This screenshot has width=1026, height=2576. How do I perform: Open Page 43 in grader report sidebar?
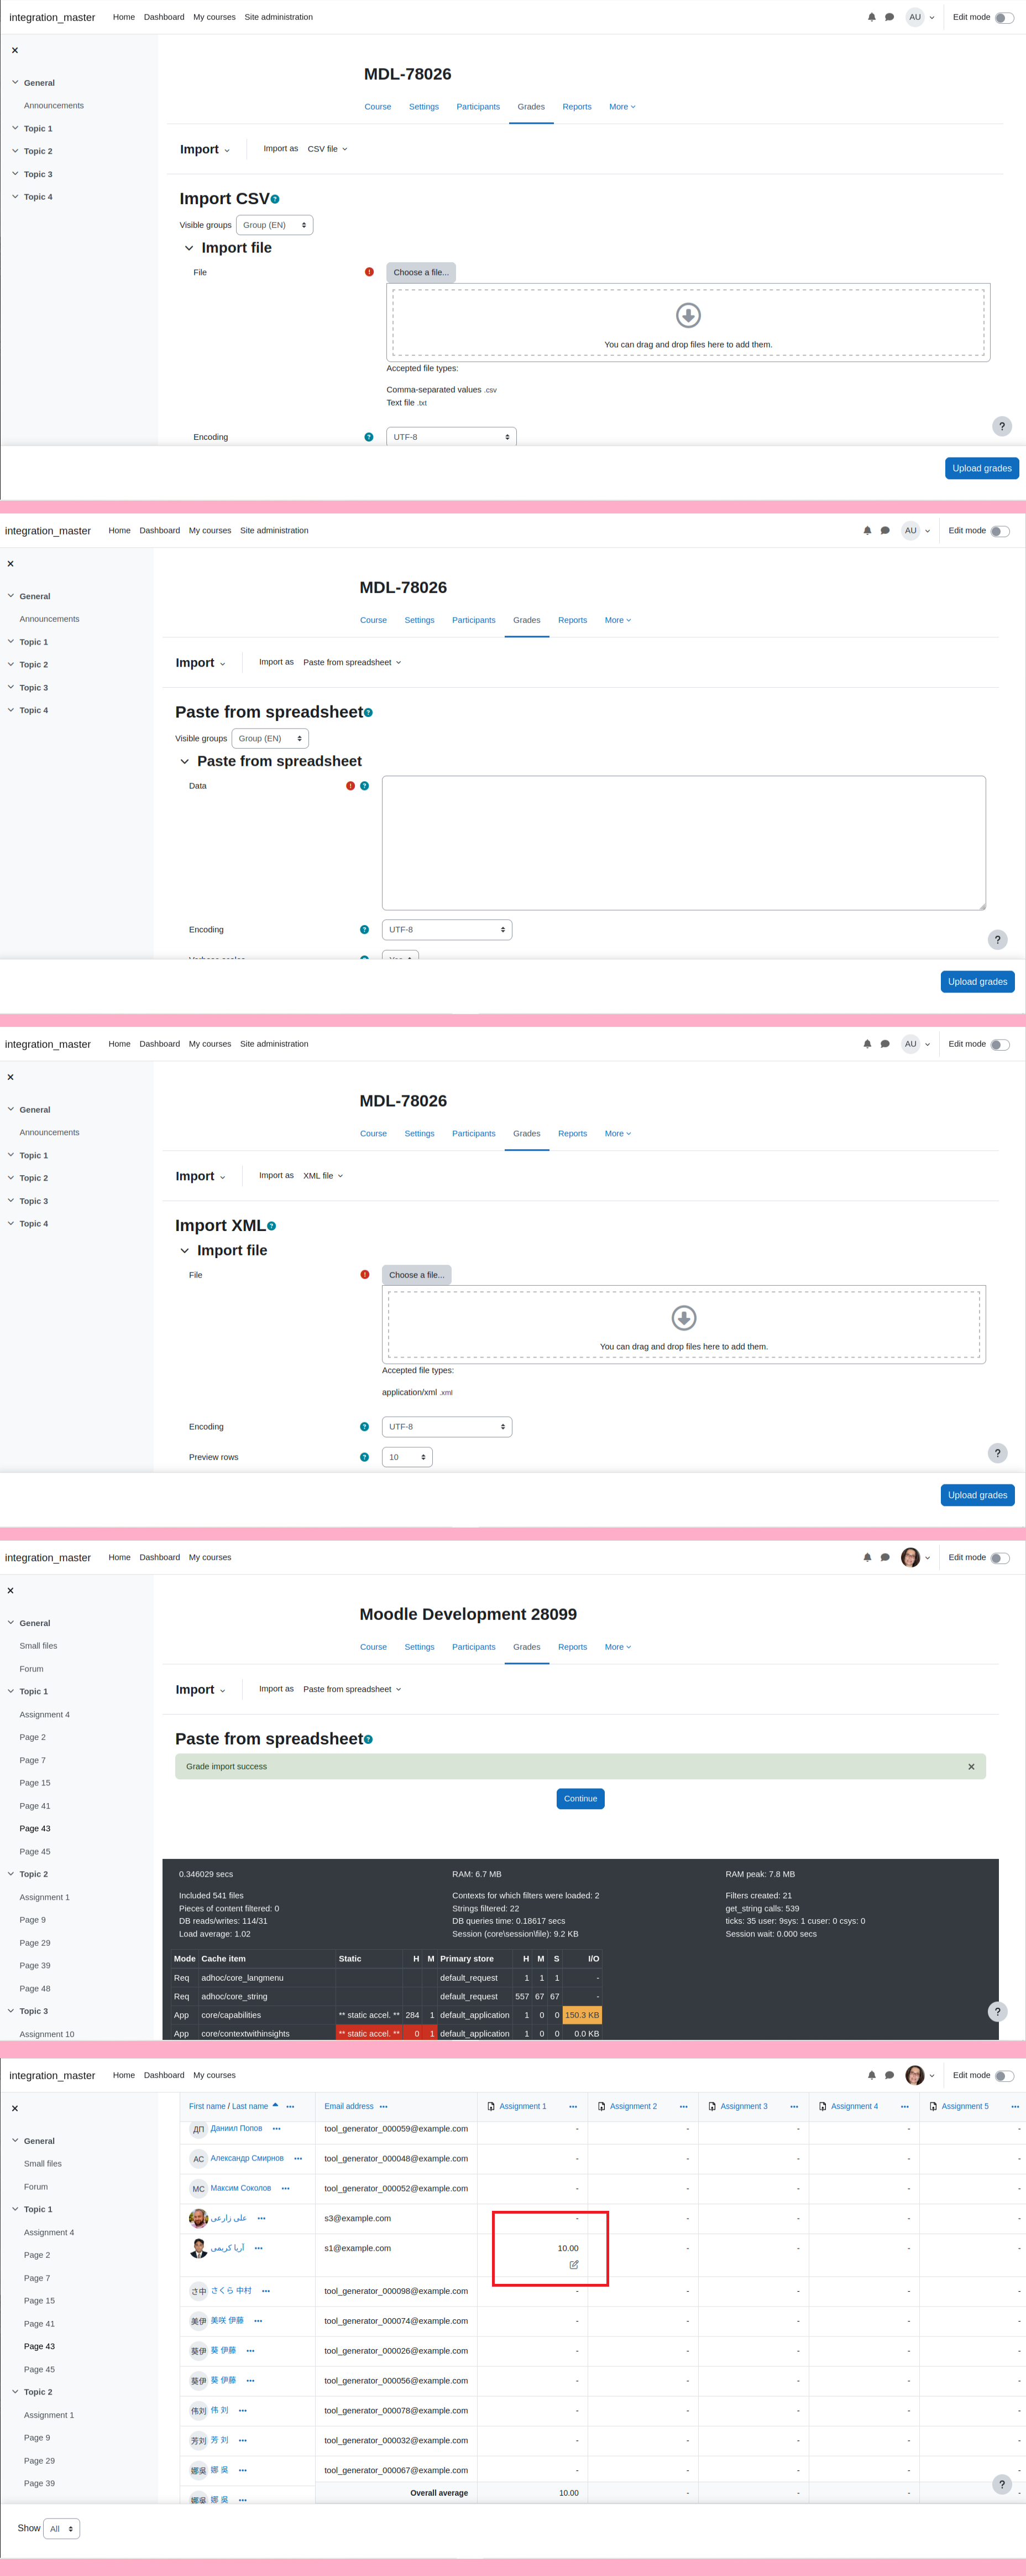[x=39, y=2346]
